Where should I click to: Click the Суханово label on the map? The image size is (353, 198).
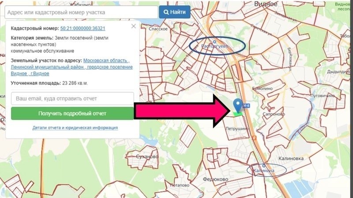click(147, 157)
